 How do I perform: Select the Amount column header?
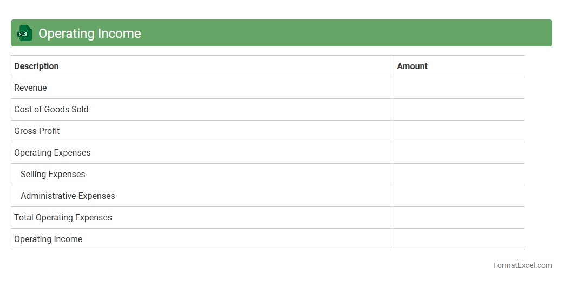412,66
